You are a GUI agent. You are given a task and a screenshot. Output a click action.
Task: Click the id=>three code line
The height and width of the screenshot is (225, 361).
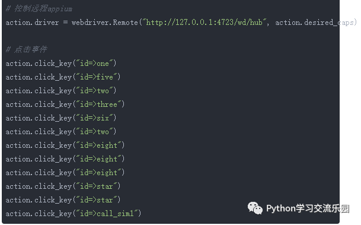[65, 104]
